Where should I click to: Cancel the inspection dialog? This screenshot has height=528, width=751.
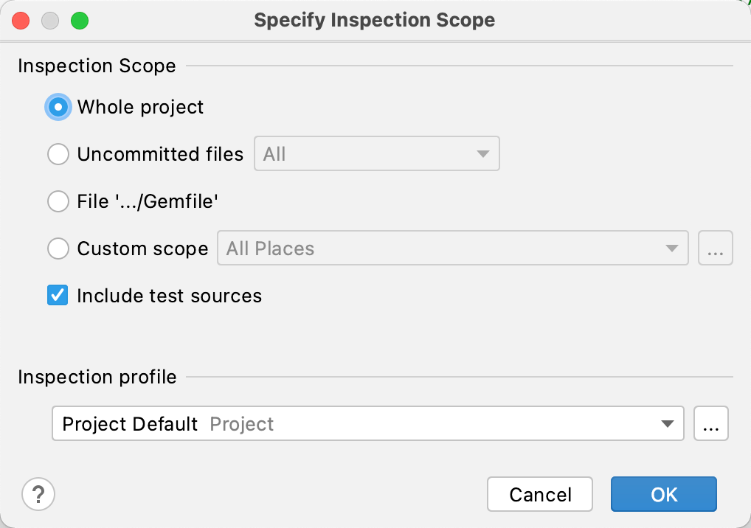click(539, 494)
